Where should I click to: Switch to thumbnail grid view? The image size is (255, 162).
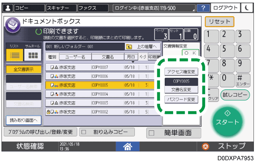coord(33,55)
